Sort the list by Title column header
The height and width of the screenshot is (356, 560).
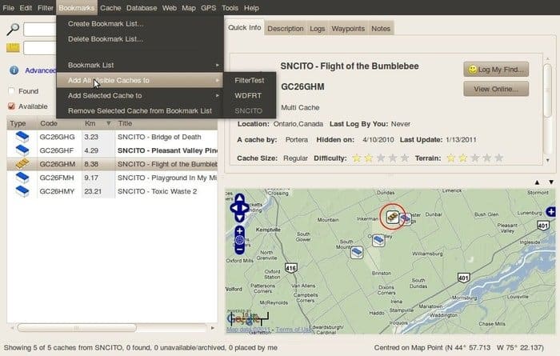pos(166,123)
